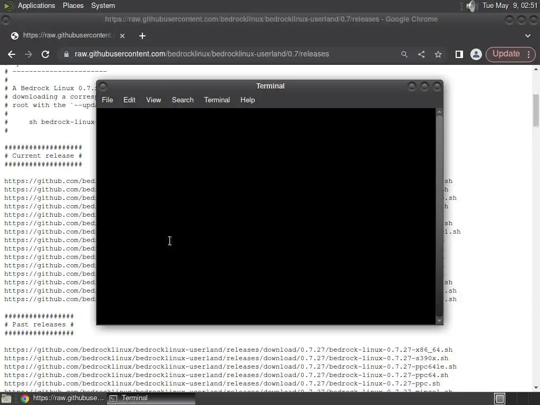540x405 pixels.
Task: Click the clock showing Tue May 9
Action: 510,5
